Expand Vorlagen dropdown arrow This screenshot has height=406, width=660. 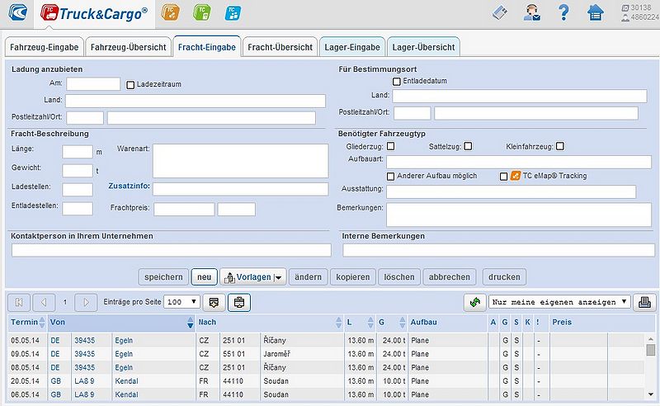coord(278,278)
